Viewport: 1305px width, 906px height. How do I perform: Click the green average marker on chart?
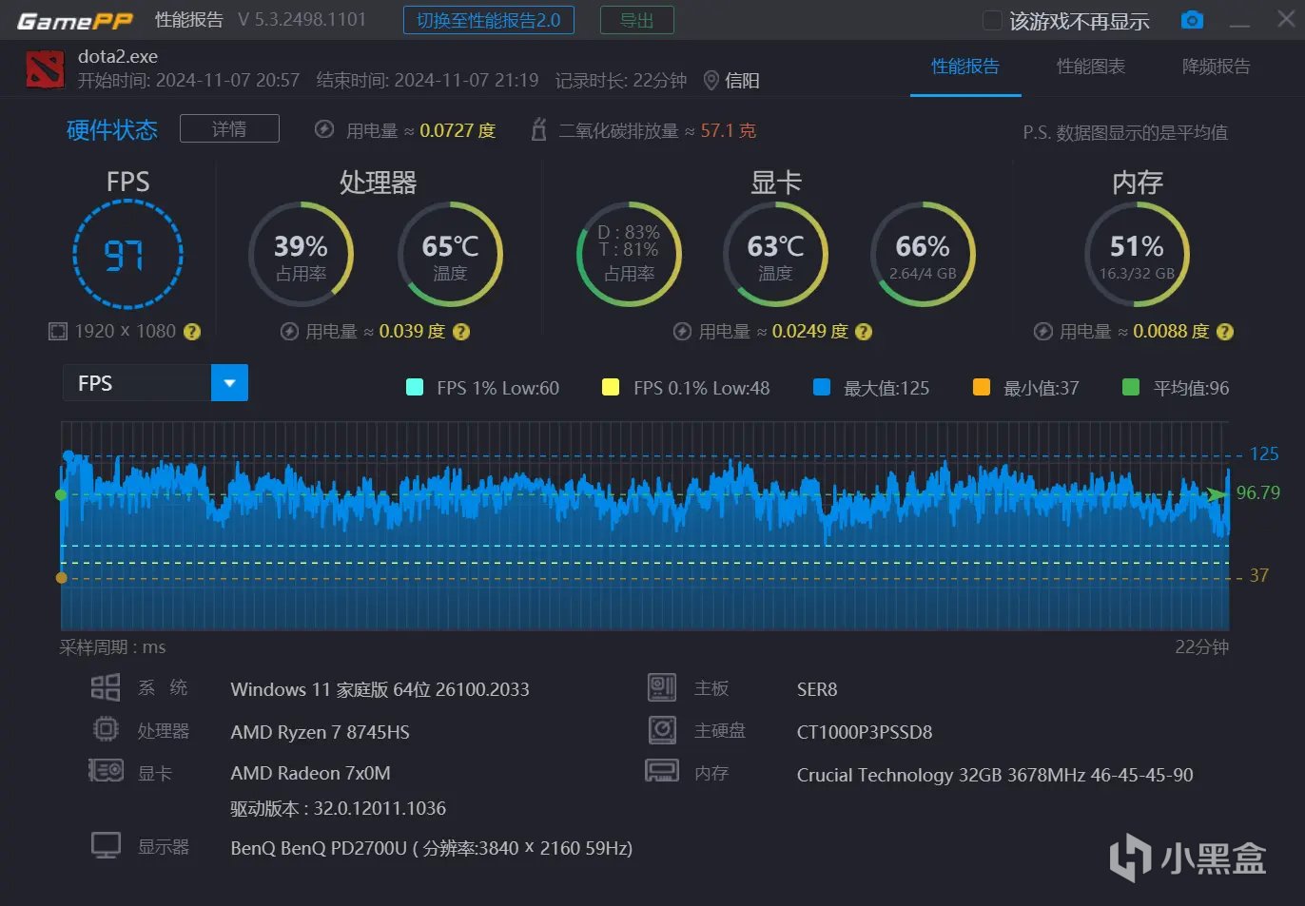tap(62, 495)
